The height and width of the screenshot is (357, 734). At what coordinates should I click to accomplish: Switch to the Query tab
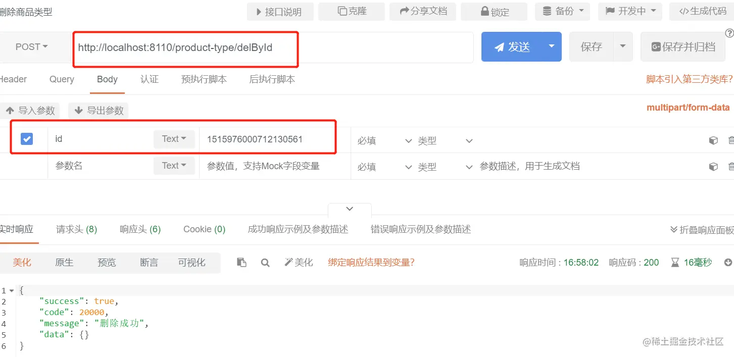pyautogui.click(x=62, y=79)
